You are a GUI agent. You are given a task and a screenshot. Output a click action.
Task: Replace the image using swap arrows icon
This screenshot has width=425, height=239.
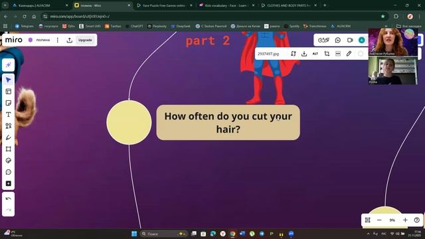pos(294,54)
